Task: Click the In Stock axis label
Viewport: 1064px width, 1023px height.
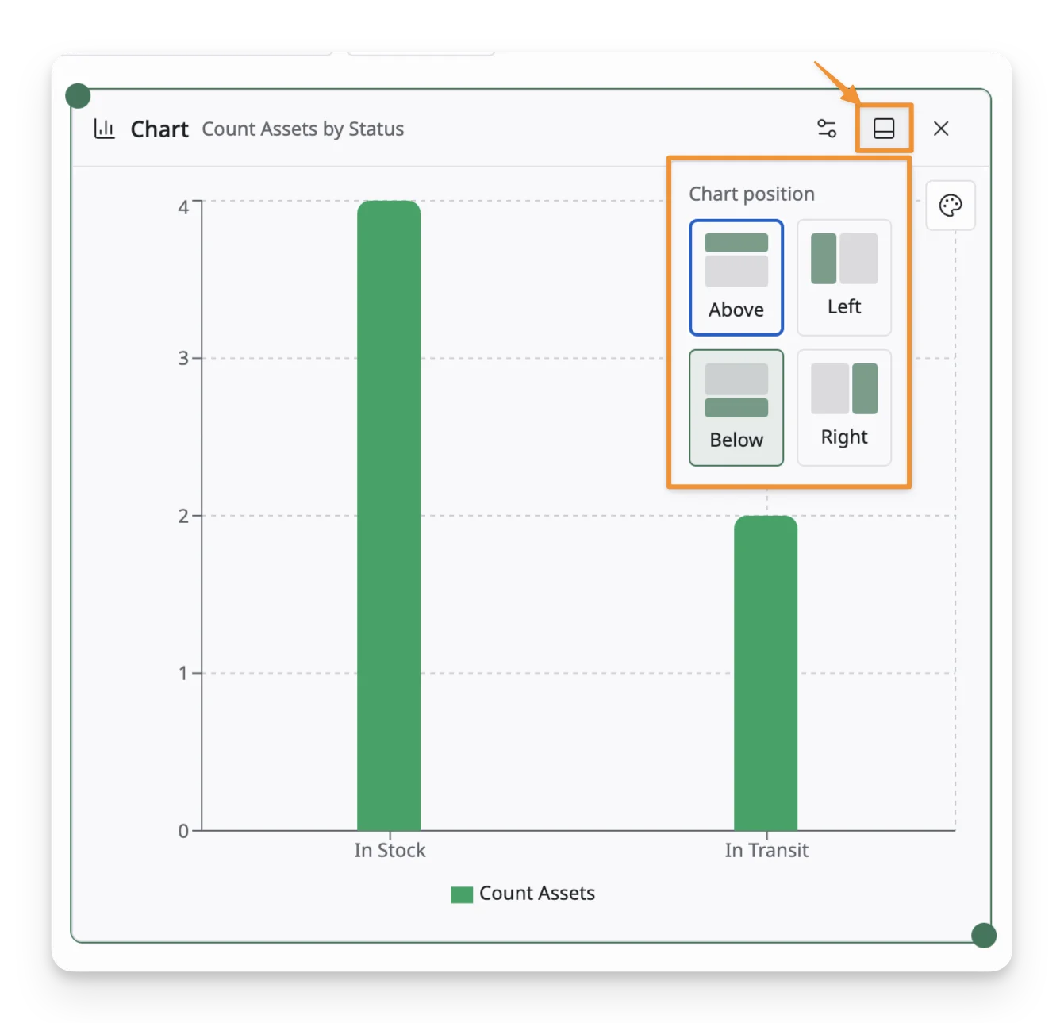Action: tap(390, 850)
